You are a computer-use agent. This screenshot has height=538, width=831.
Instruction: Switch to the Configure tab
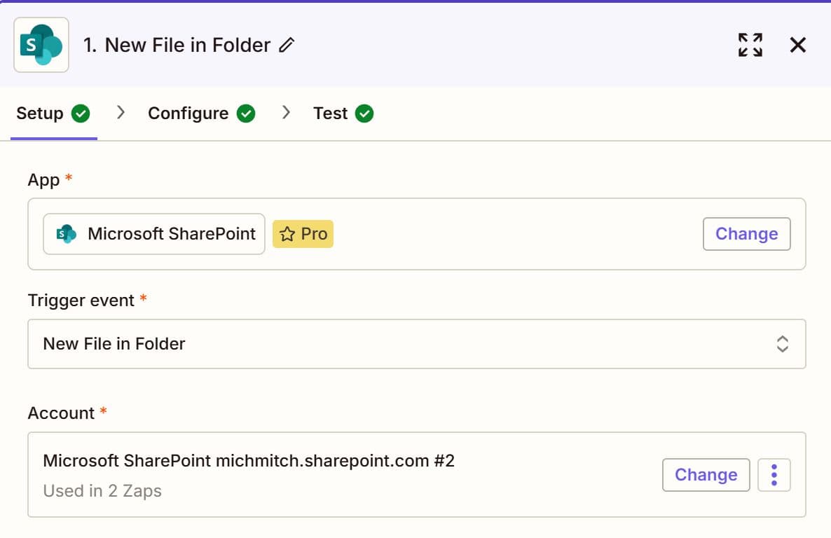[187, 113]
